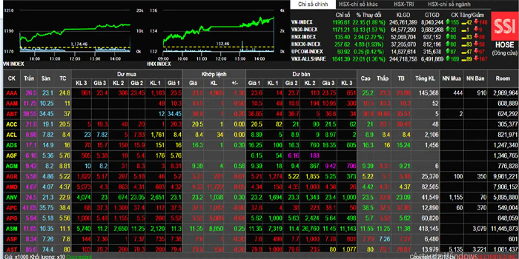Click green up arrow in VN-INDEX row
The image size is (519, 259).
448,22
